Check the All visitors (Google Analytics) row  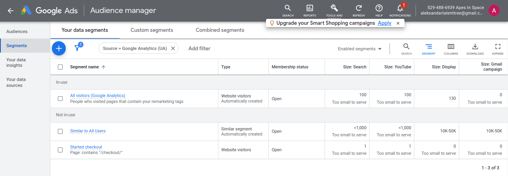[60, 99]
